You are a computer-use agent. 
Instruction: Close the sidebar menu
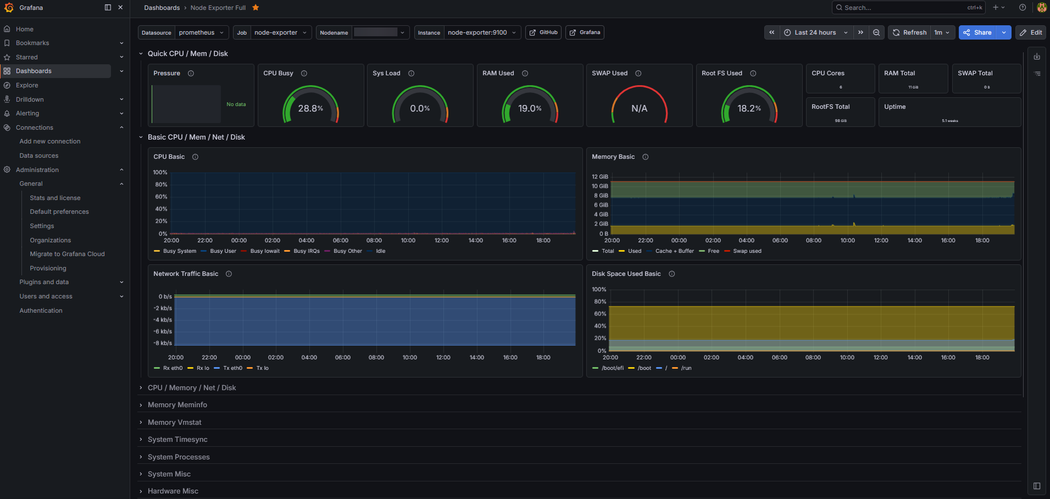point(120,8)
